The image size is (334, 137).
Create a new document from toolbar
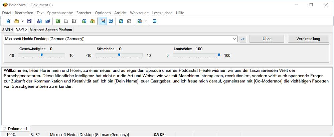click(8, 21)
